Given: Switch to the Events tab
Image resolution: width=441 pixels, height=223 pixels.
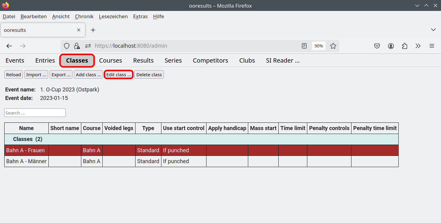Looking at the screenshot, I should click(x=15, y=60).
